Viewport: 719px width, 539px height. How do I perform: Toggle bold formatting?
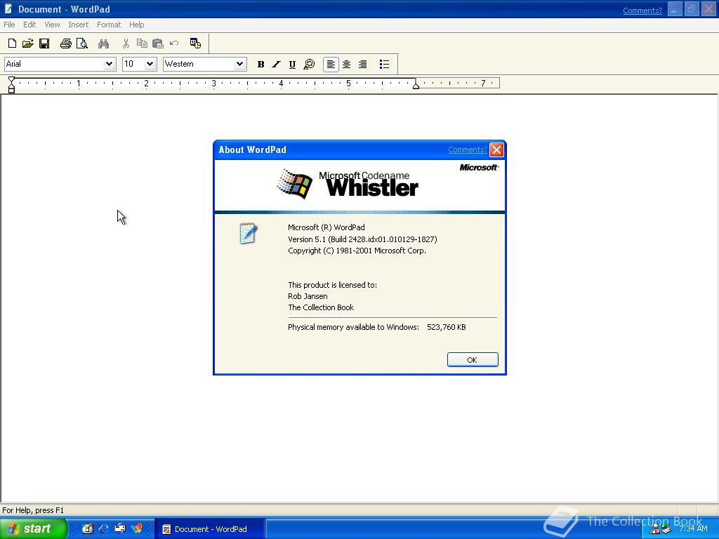pos(260,64)
